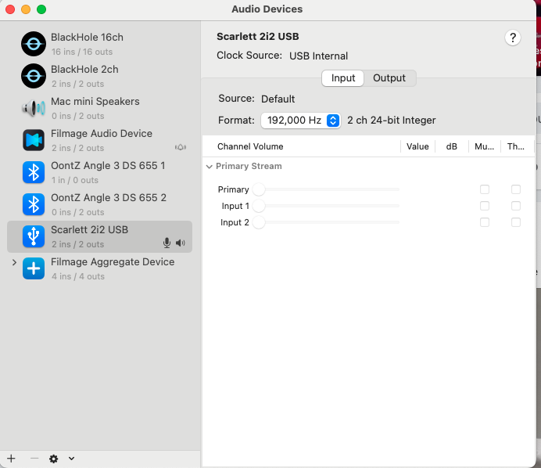
Task: Switch to the Input tab
Action: (342, 78)
